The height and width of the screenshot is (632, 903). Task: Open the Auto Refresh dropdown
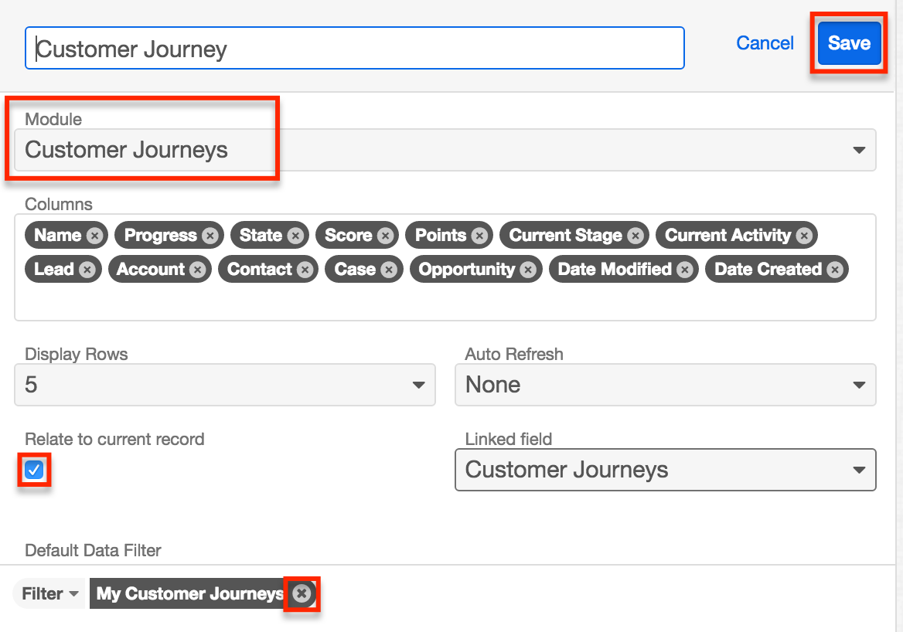[x=665, y=385]
